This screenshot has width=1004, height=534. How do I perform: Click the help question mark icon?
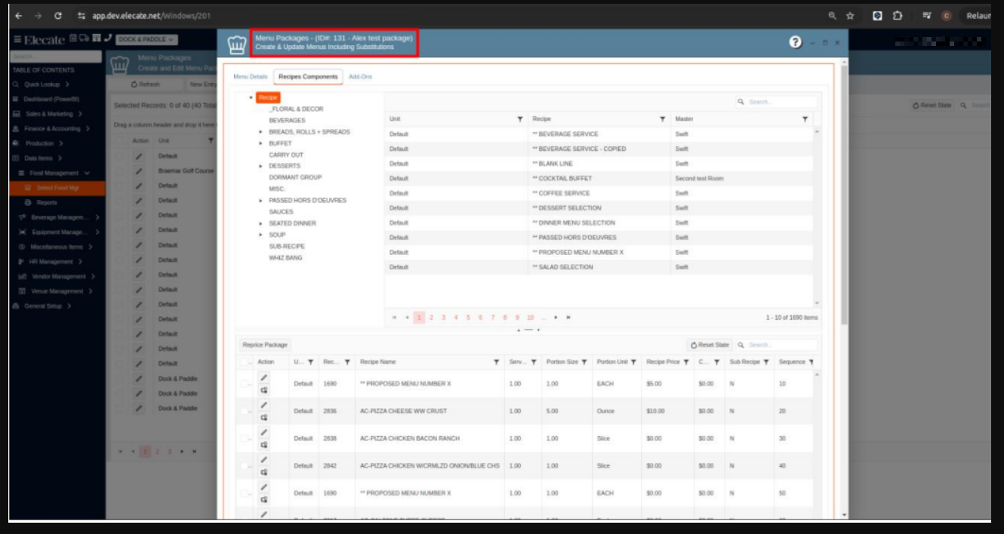click(795, 42)
